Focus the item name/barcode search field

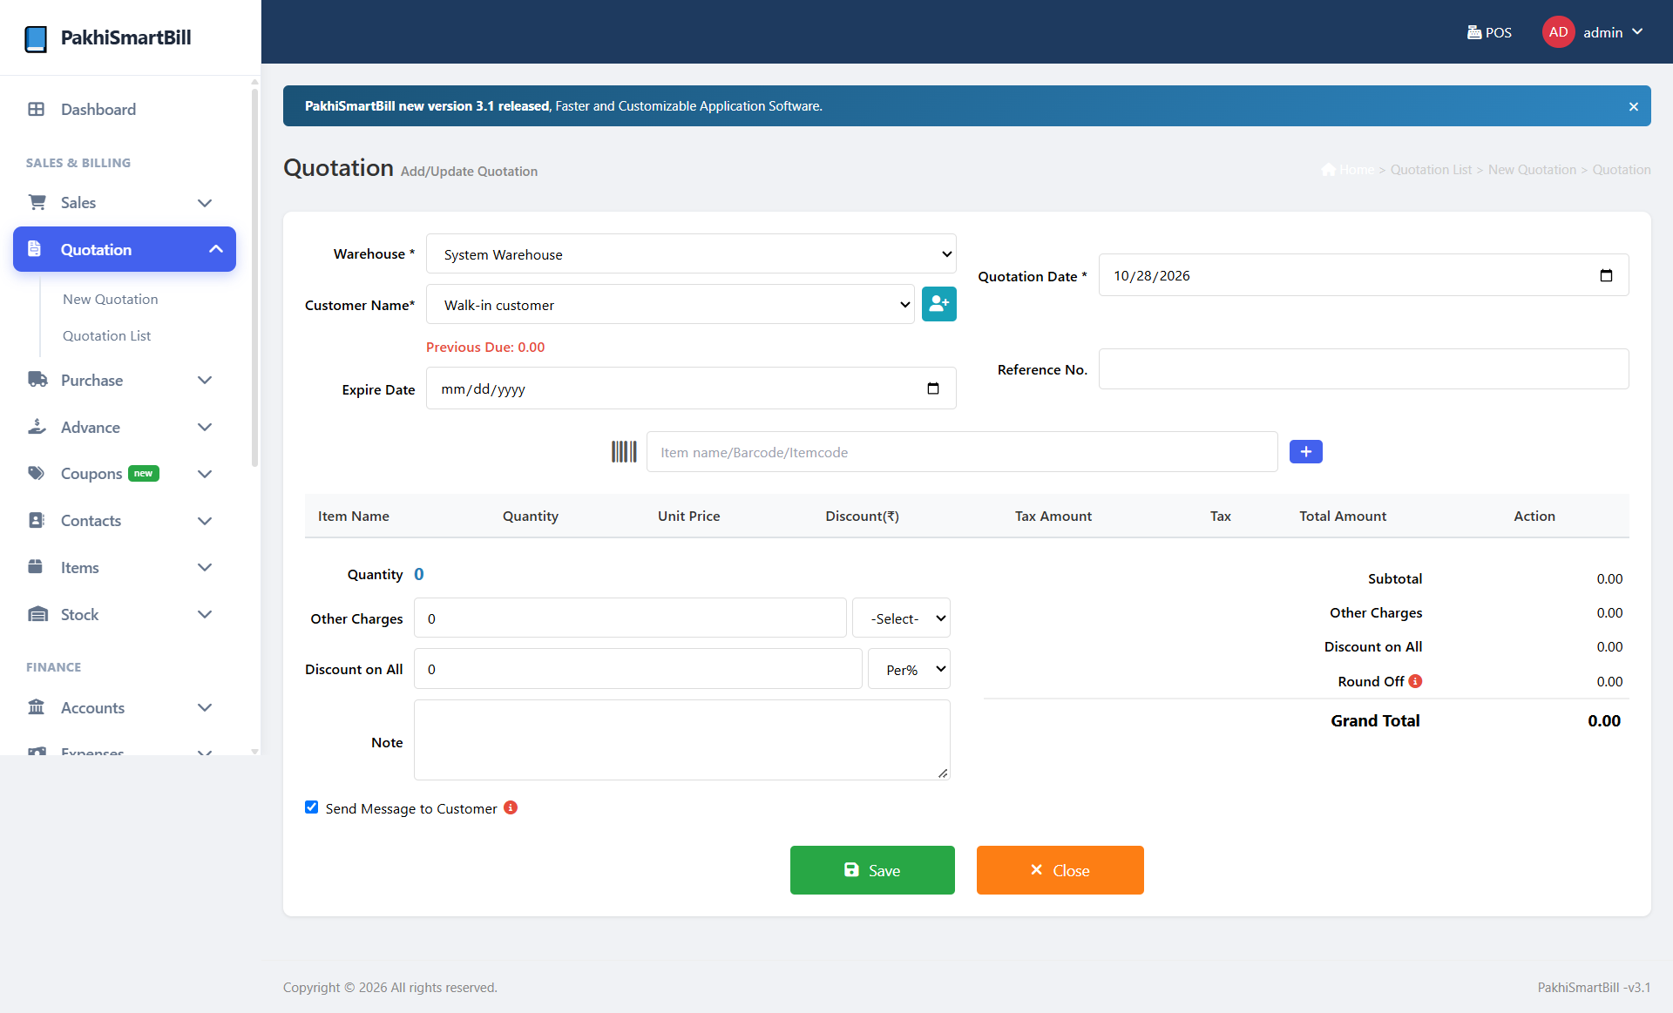(962, 452)
